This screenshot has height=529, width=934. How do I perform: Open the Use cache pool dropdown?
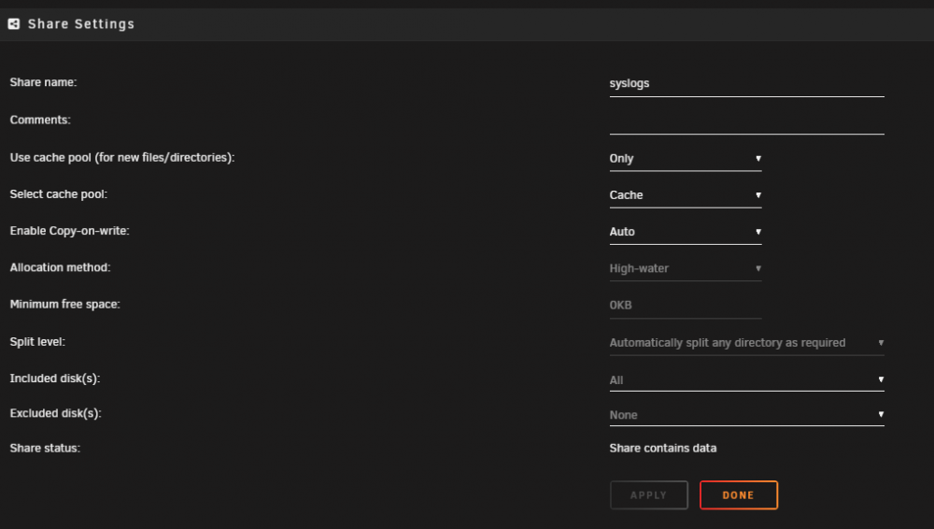[685, 159]
